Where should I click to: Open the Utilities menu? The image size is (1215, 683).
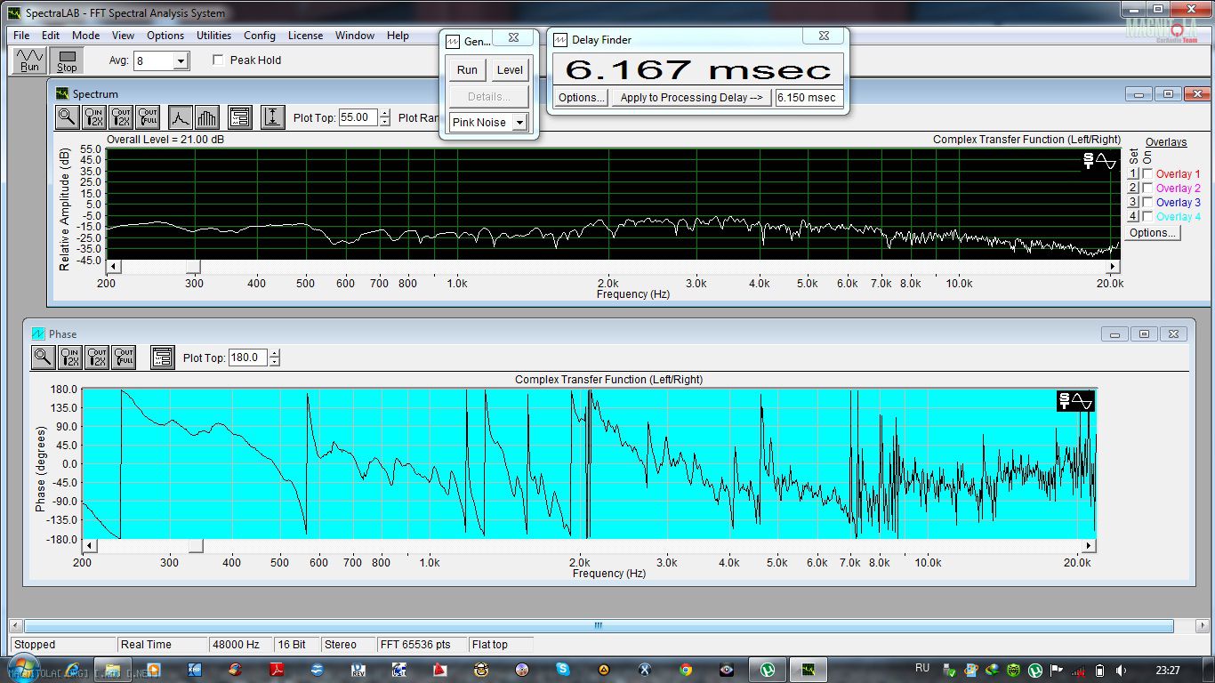[213, 36]
